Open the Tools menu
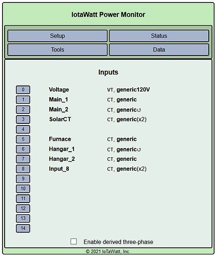215x257 pixels. pyautogui.click(x=58, y=49)
